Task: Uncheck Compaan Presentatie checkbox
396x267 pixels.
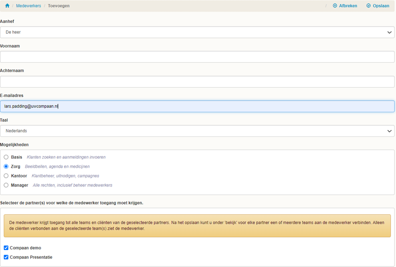Action: point(6,257)
